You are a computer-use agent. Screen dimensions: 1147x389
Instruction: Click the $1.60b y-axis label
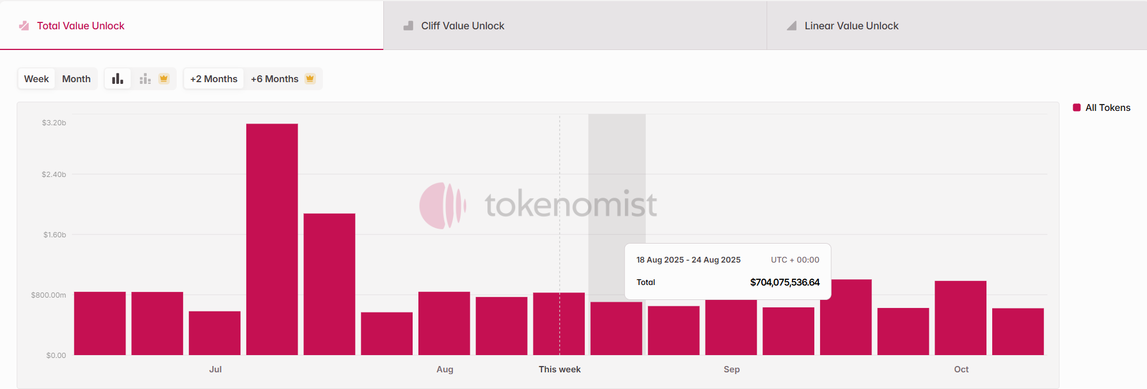55,234
